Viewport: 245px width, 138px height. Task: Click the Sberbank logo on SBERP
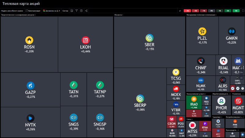pos(140,98)
